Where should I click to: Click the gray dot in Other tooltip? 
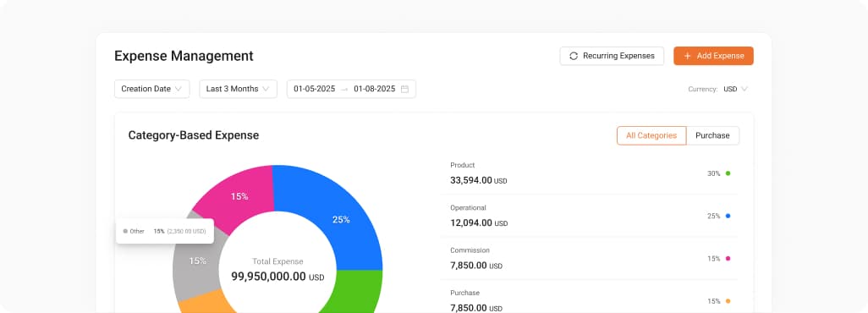pos(125,232)
